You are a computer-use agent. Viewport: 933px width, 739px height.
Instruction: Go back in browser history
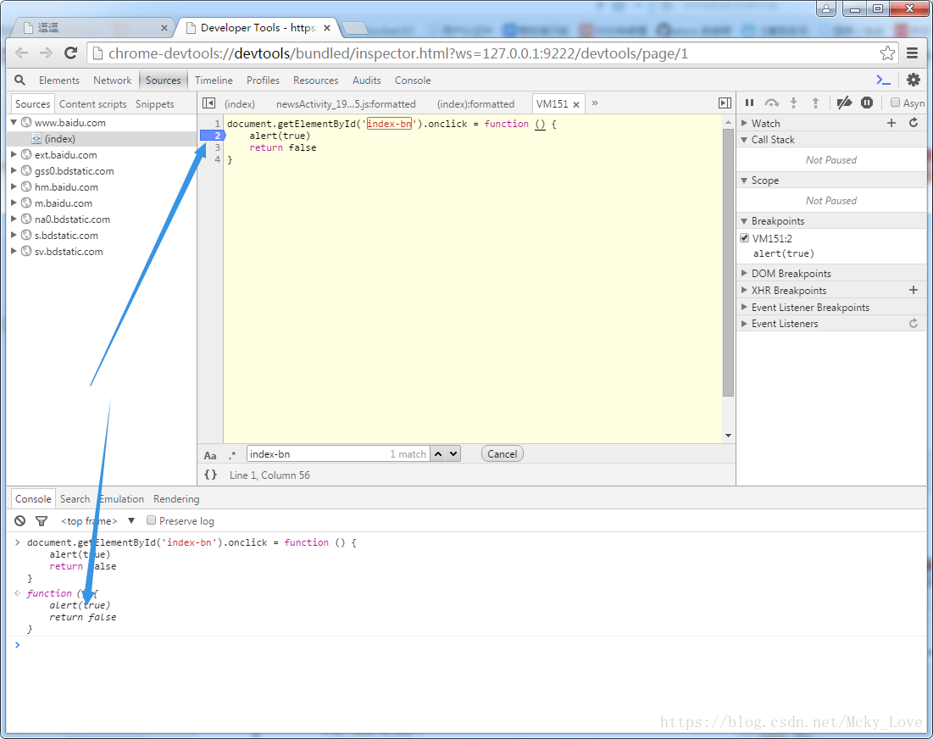tap(22, 53)
